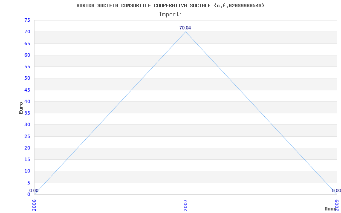Click the Importi subtitle text
Viewport: 341px width, 213px height.
170,14
